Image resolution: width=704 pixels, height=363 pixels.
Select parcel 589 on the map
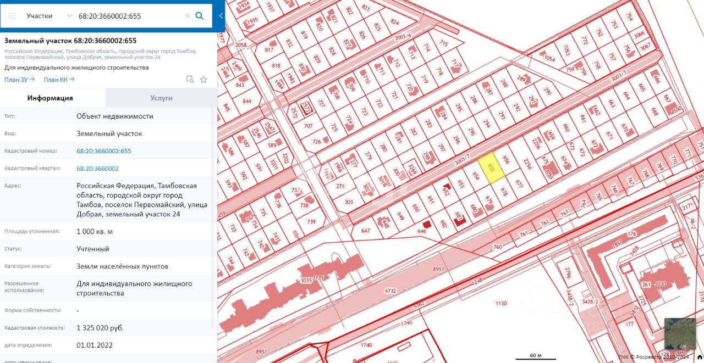[x=272, y=146]
